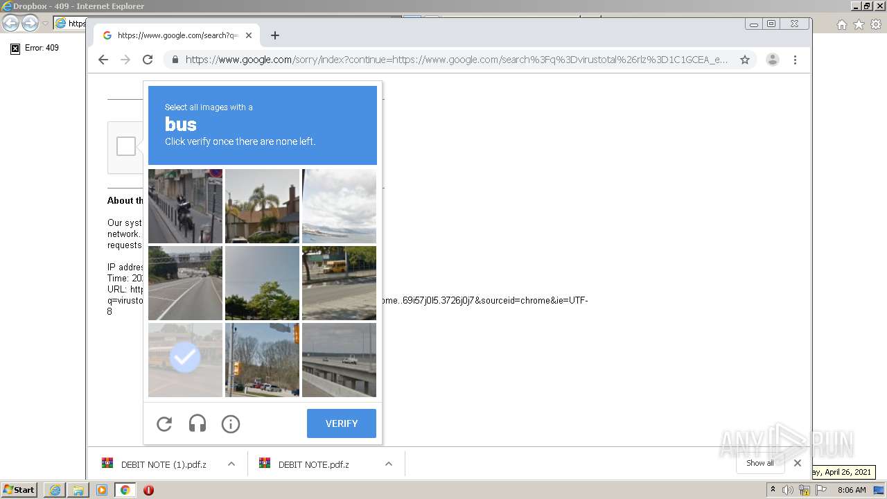View site information padlock icon

(175, 60)
